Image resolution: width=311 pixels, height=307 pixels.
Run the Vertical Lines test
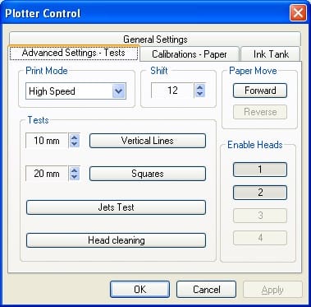point(148,141)
